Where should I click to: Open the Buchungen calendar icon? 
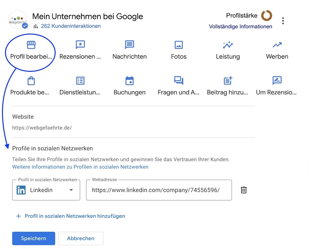(x=129, y=80)
